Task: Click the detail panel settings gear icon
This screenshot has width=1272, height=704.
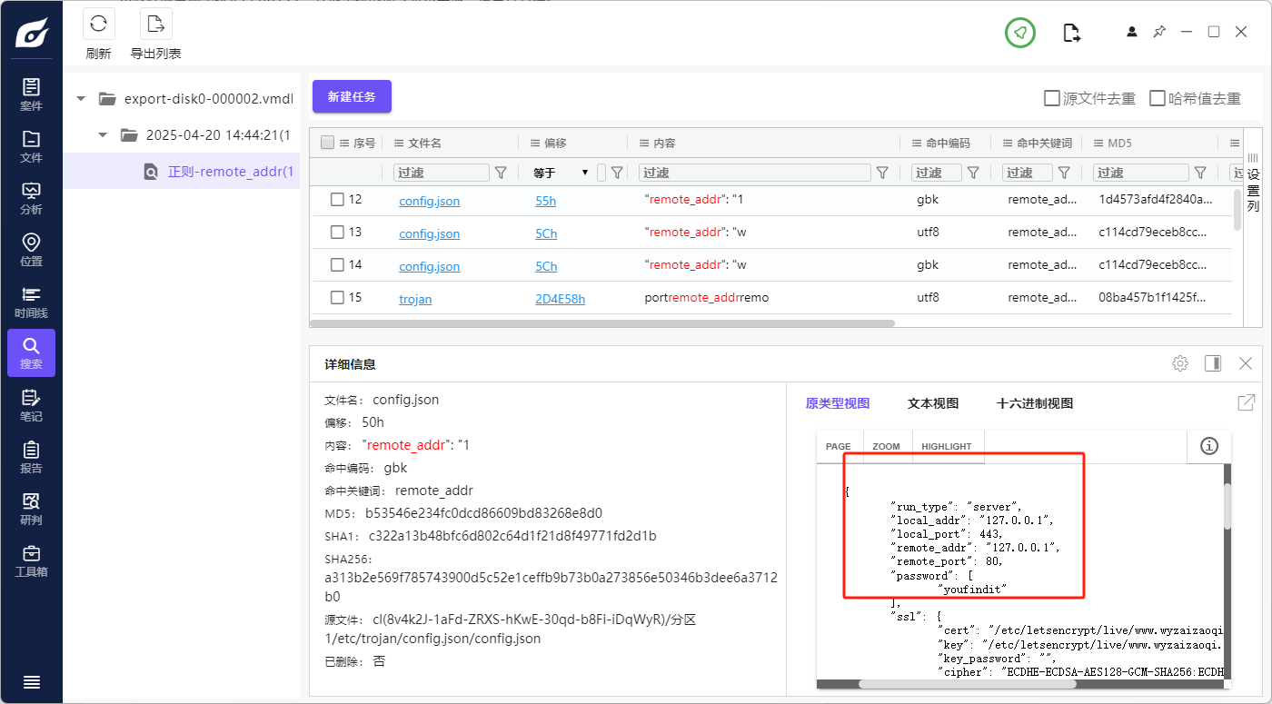Action: click(1180, 363)
